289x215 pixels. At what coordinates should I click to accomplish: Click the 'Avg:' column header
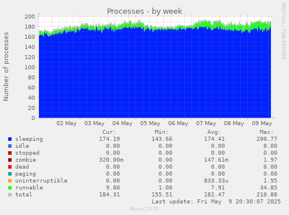coord(214,132)
